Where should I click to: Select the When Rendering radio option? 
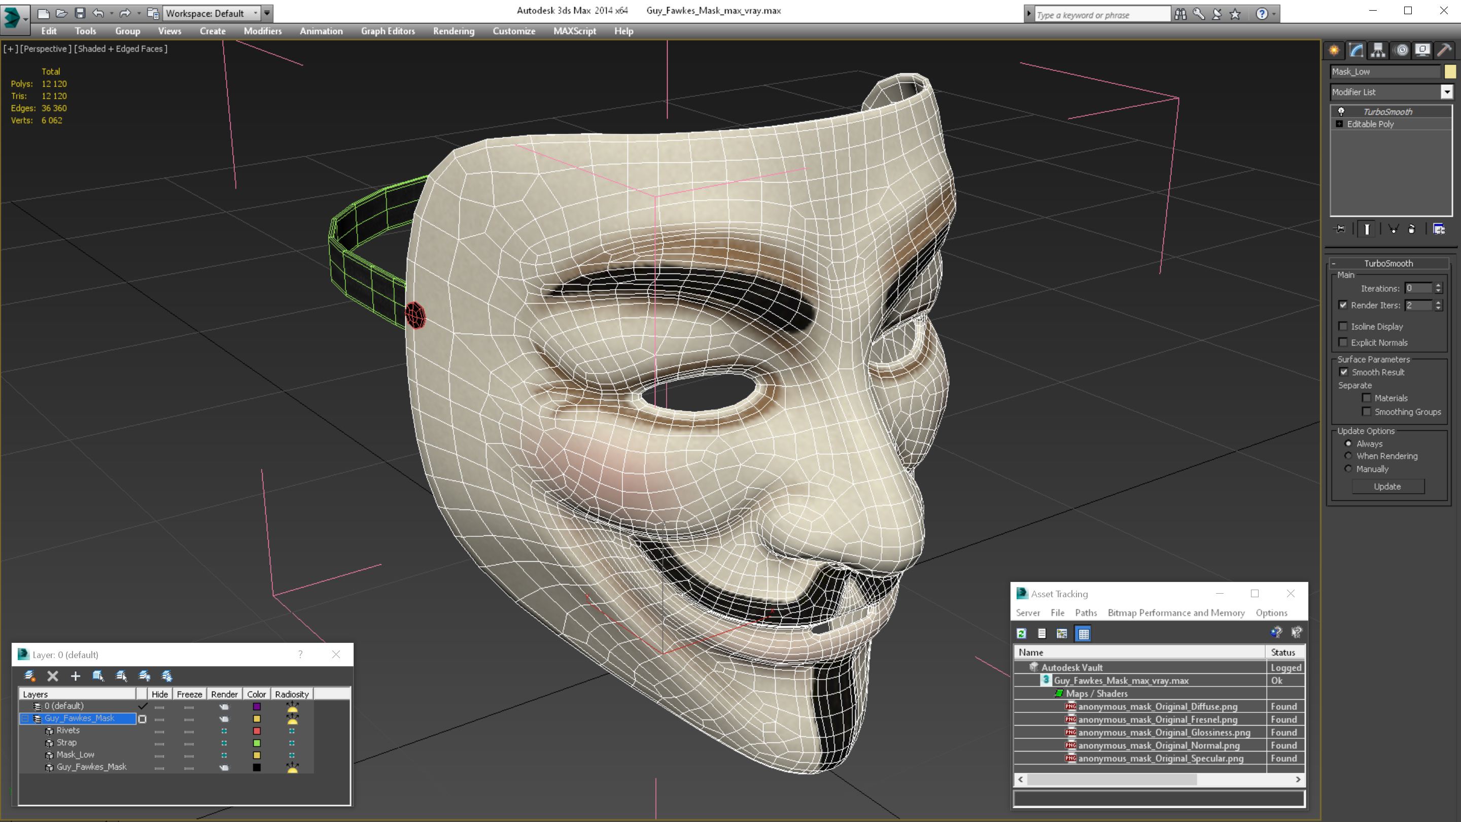[x=1349, y=456]
